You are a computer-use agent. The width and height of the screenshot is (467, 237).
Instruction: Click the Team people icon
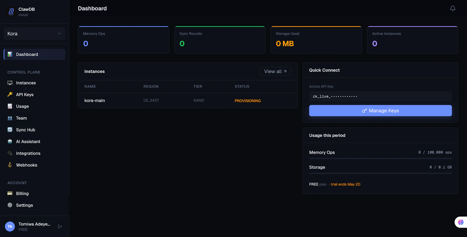(10, 118)
